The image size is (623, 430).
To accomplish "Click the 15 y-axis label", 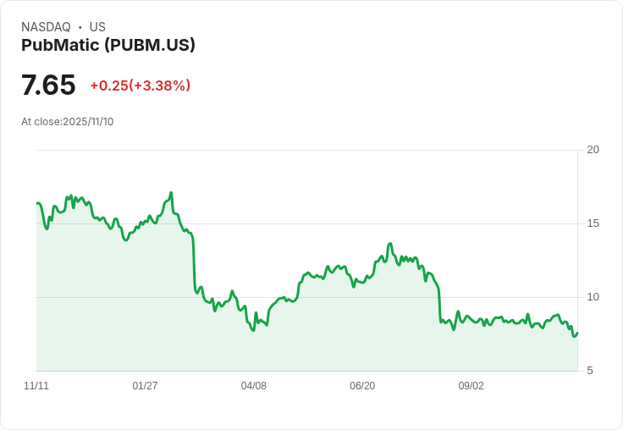I will [593, 223].
